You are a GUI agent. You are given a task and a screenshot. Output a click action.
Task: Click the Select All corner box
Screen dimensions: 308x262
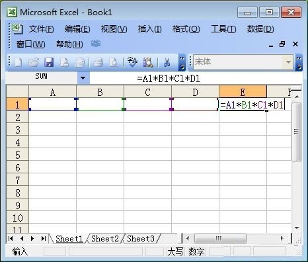point(17,92)
